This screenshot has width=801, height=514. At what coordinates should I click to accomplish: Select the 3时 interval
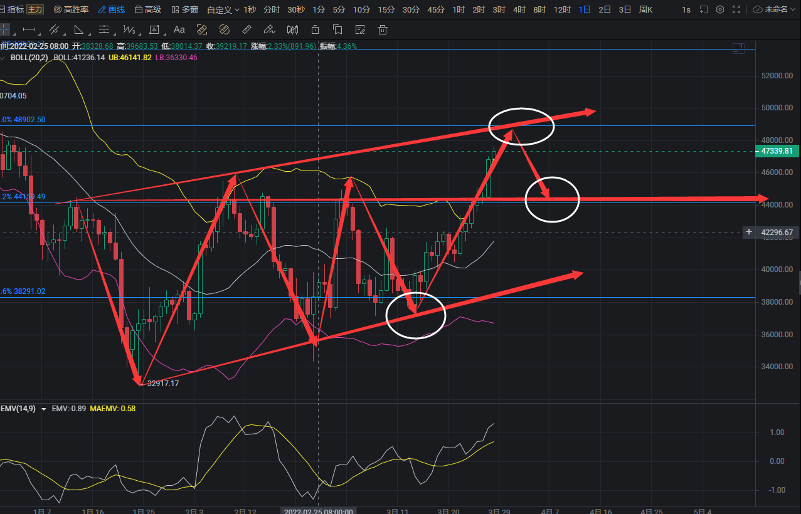[499, 9]
